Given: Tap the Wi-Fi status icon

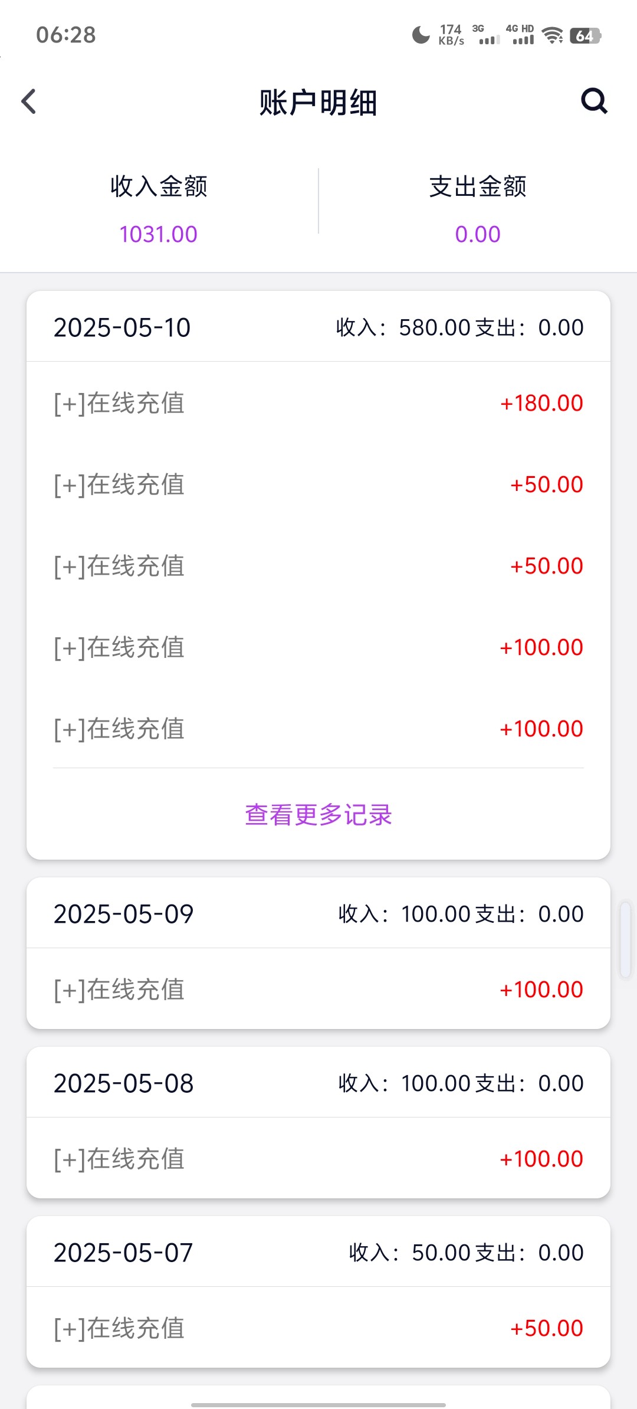Looking at the screenshot, I should coord(553,35).
